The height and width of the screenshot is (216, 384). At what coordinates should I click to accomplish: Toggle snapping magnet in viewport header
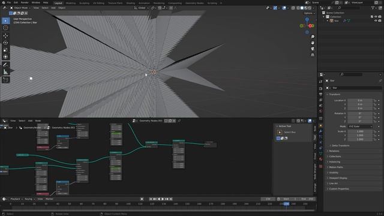pos(160,8)
